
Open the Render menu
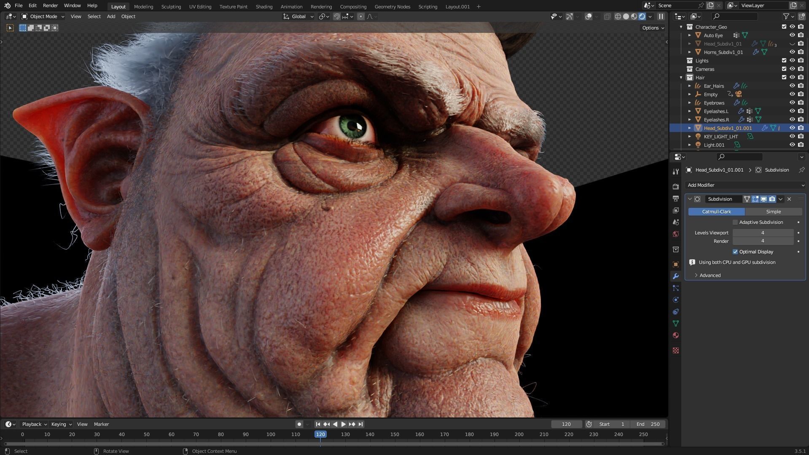(50, 6)
